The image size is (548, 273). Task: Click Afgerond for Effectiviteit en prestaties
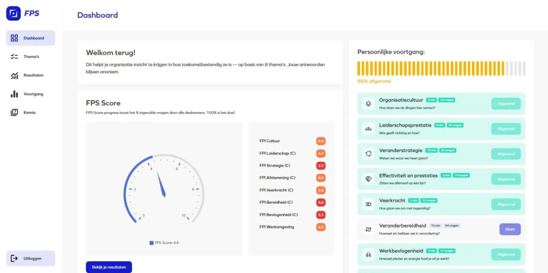pos(506,179)
